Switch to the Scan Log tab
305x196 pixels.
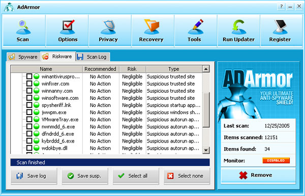click(x=93, y=57)
